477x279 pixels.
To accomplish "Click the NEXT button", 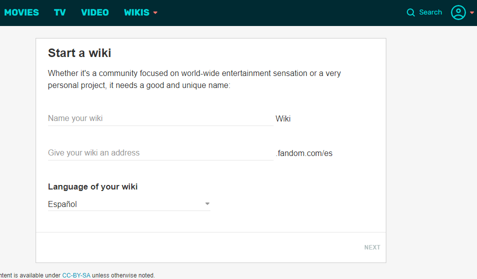I will 372,247.
